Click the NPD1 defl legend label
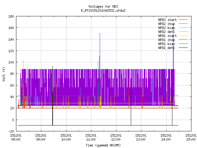Viewport: 197px width, 148px height. tap(167, 48)
